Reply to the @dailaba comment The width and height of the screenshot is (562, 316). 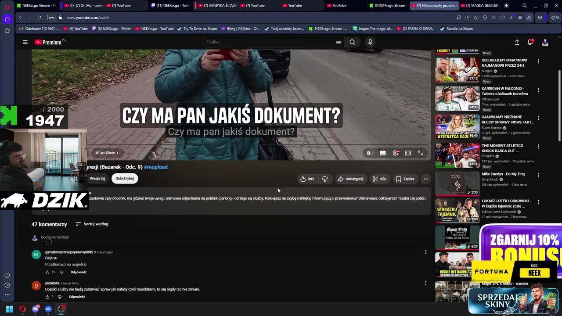[x=77, y=297]
